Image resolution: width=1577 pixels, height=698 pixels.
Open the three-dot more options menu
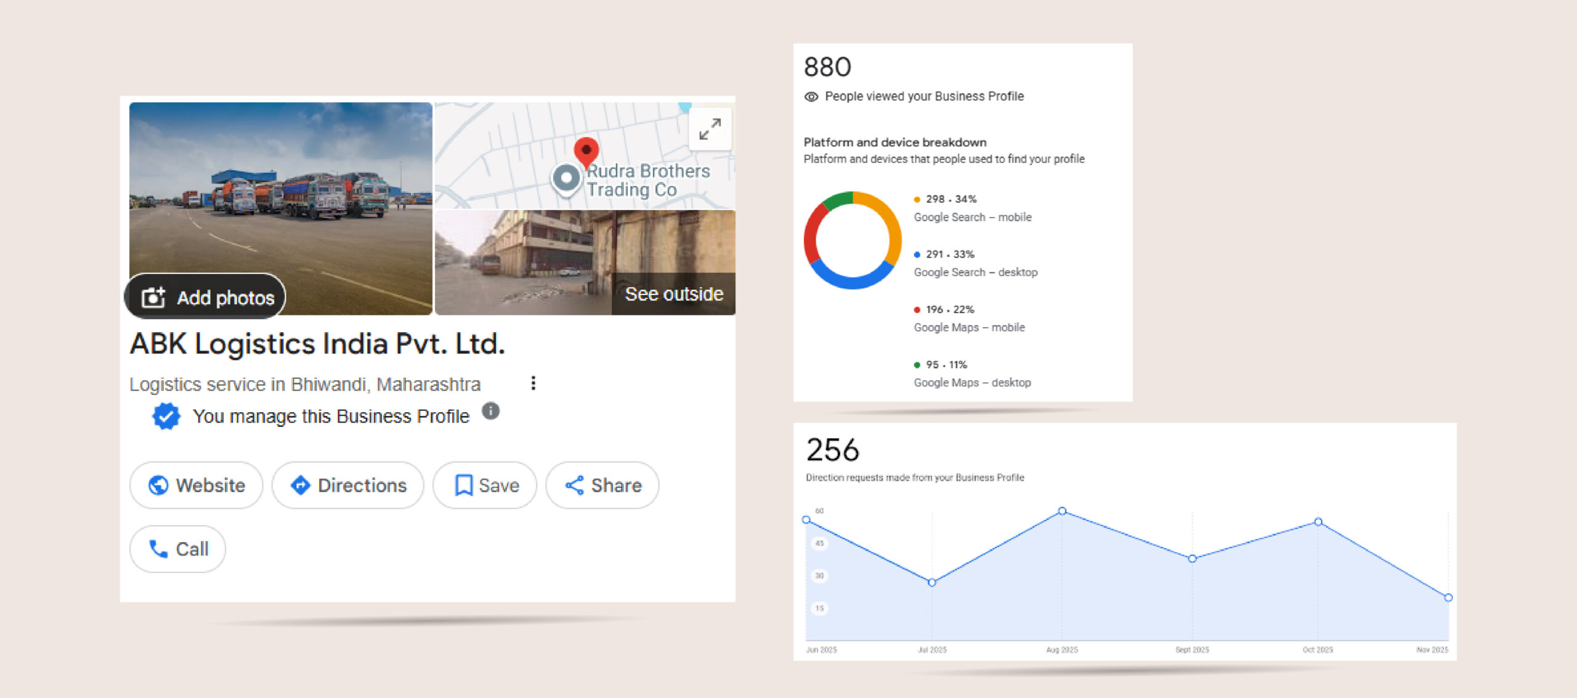click(x=533, y=383)
